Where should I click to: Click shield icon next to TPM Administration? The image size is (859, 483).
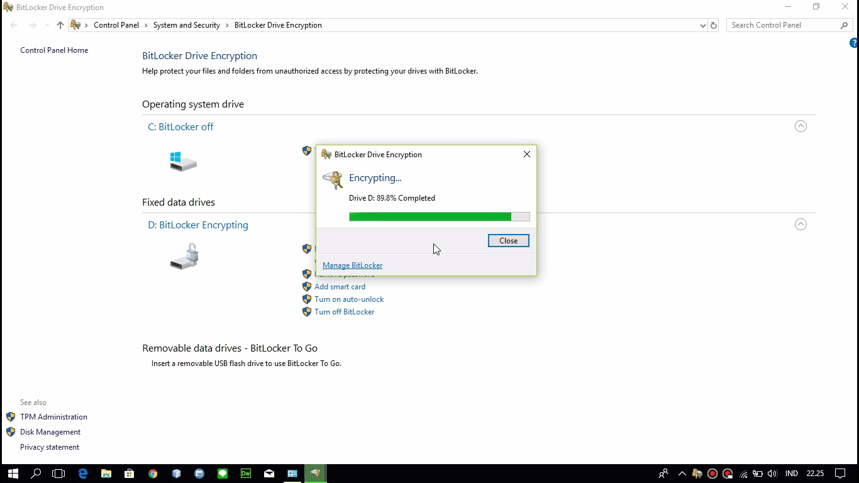click(x=11, y=417)
